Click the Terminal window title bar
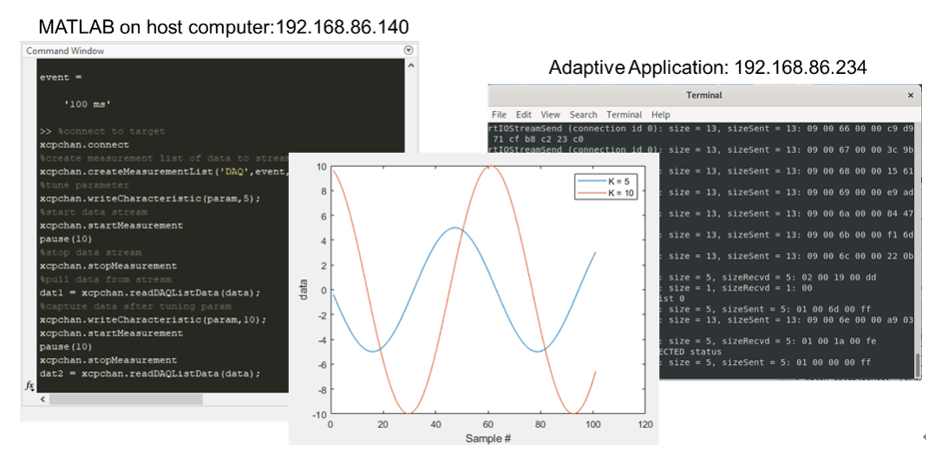 [x=699, y=95]
